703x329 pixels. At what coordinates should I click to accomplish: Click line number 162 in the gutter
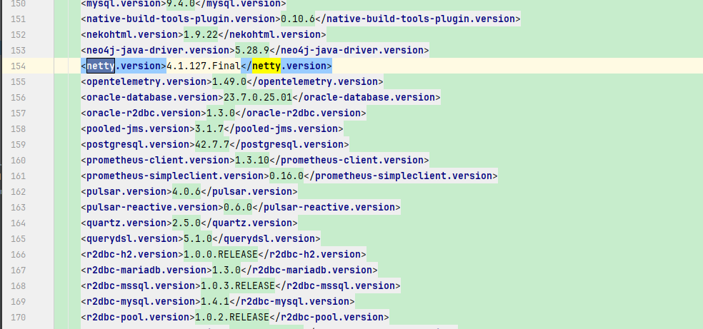click(18, 191)
